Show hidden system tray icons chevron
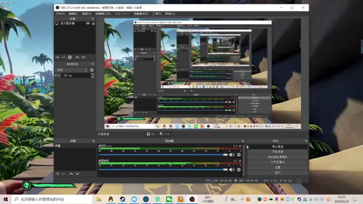Screen dimensions: 363x204 242,199
